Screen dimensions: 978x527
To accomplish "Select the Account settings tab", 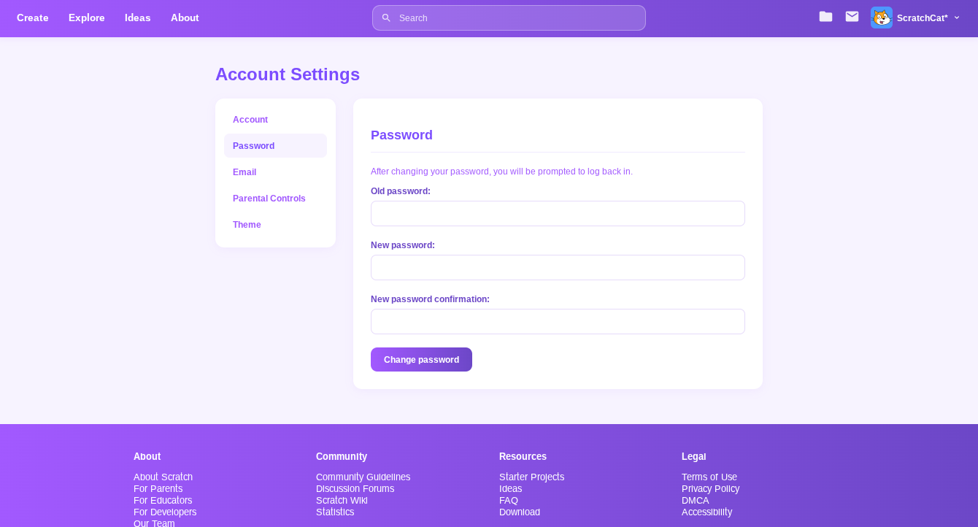I will coord(250,120).
